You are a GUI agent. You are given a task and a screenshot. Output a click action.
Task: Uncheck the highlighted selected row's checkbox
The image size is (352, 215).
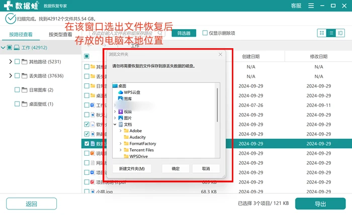[86, 144]
